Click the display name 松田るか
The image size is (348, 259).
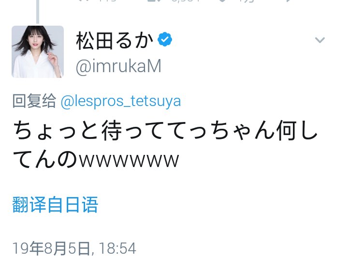pos(115,41)
